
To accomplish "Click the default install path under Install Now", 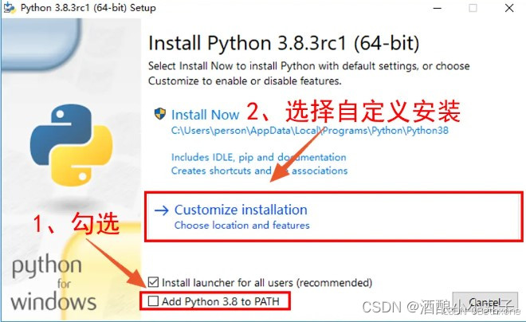I will 310,130.
